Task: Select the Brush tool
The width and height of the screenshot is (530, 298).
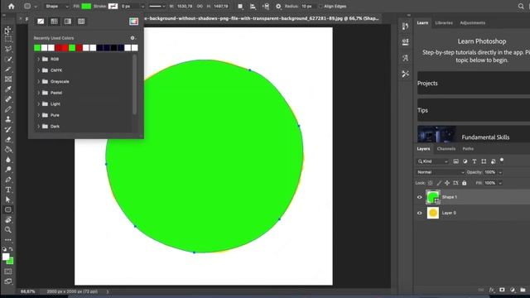Action: [7, 109]
